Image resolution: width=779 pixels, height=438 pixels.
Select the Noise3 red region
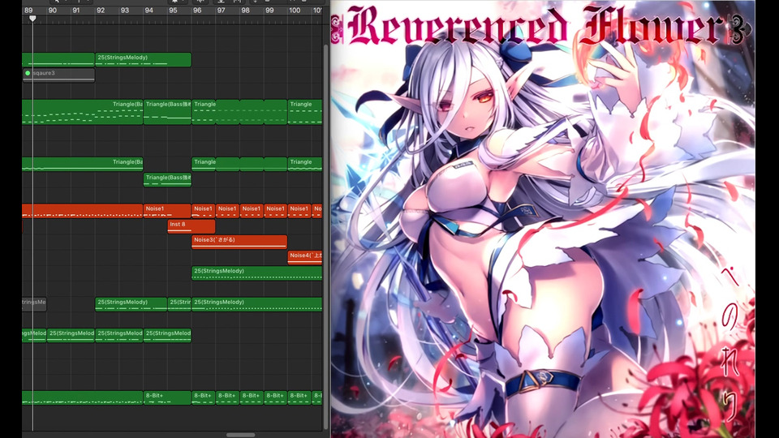point(239,242)
